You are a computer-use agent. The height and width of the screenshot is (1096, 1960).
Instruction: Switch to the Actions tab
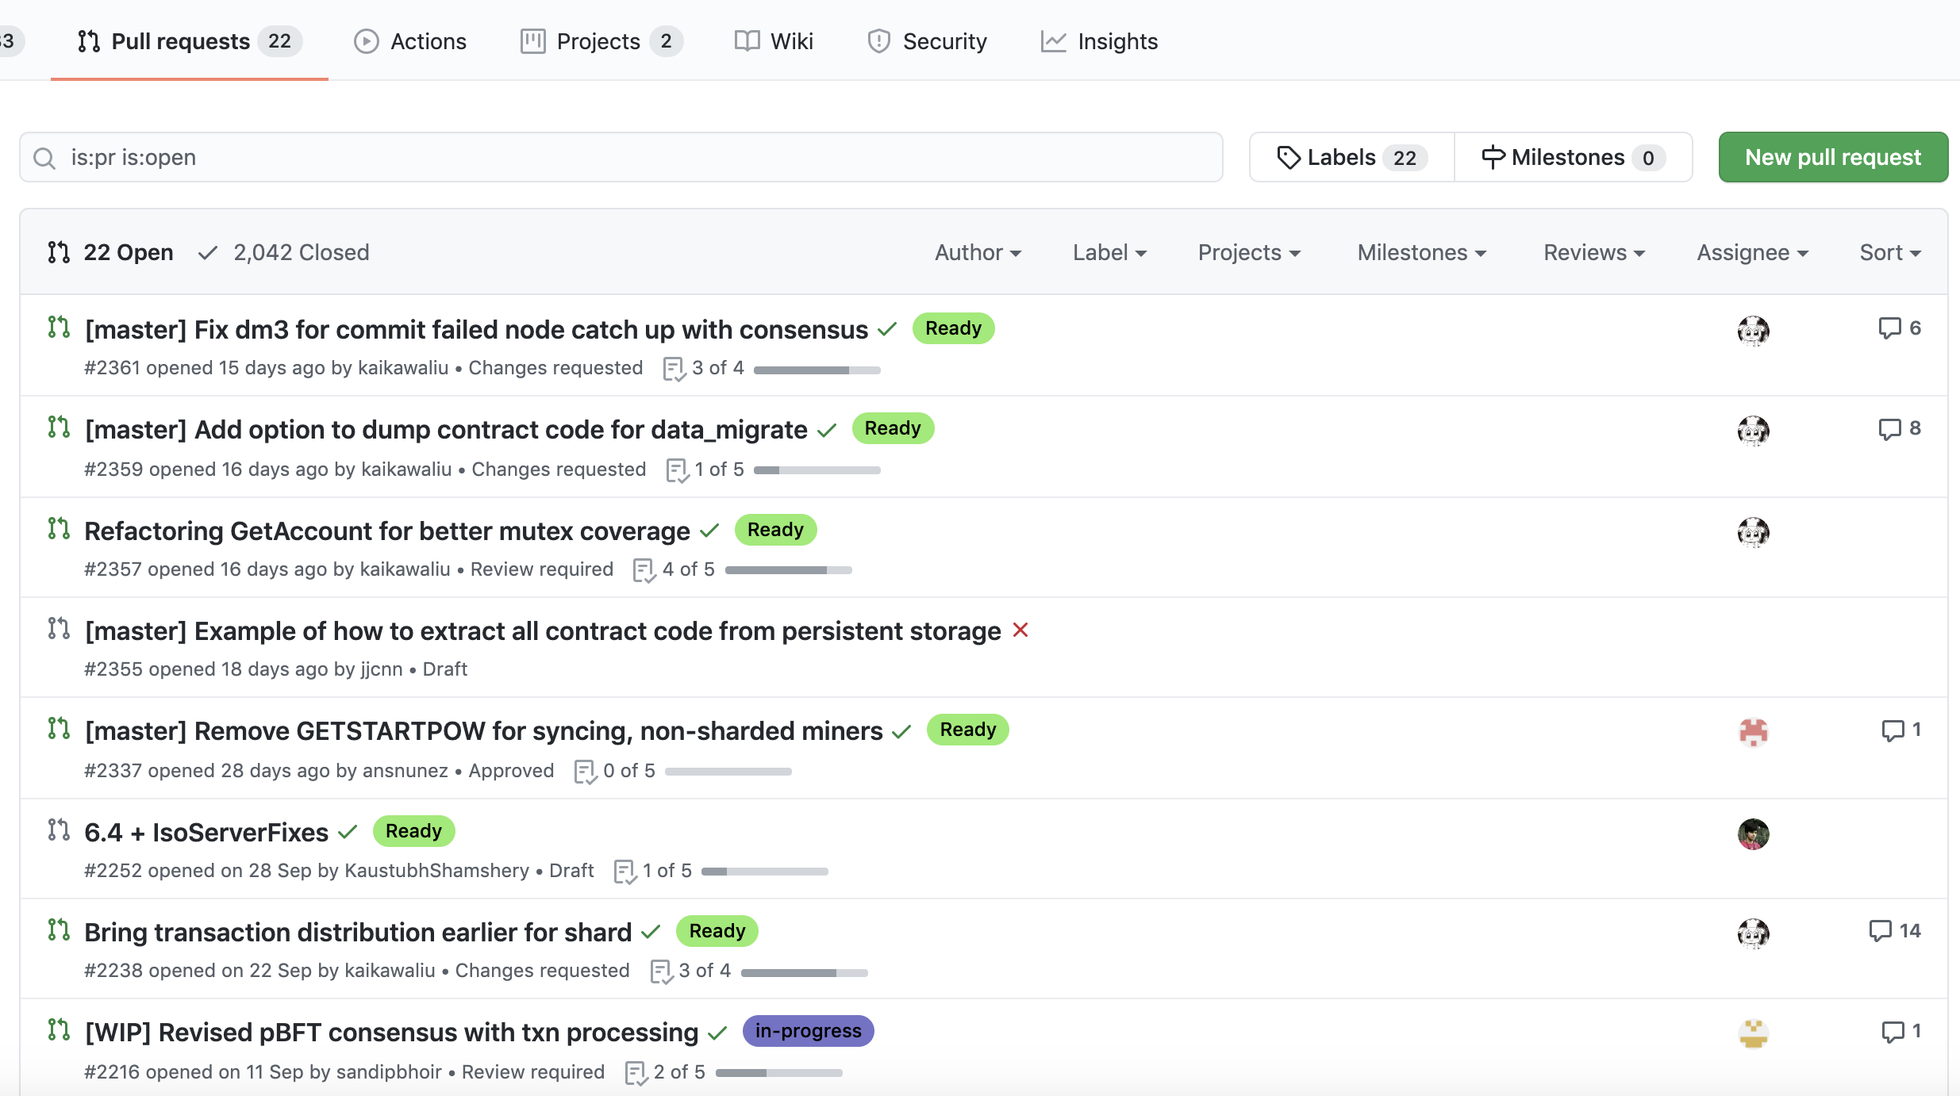point(410,41)
